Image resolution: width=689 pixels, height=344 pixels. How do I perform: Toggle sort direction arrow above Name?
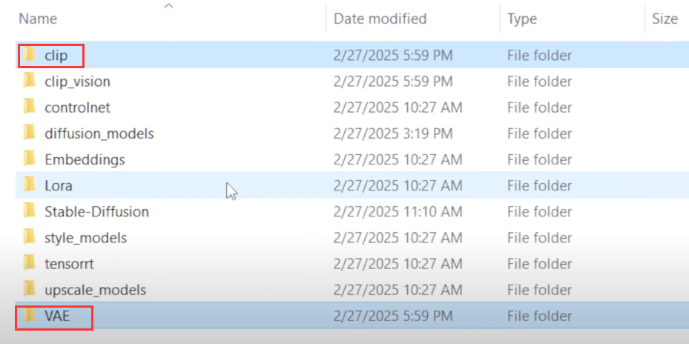point(168,6)
